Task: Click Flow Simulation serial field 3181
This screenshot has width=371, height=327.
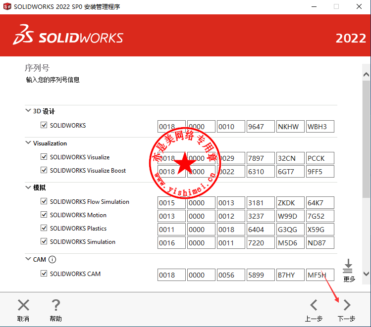Action: tap(261, 202)
